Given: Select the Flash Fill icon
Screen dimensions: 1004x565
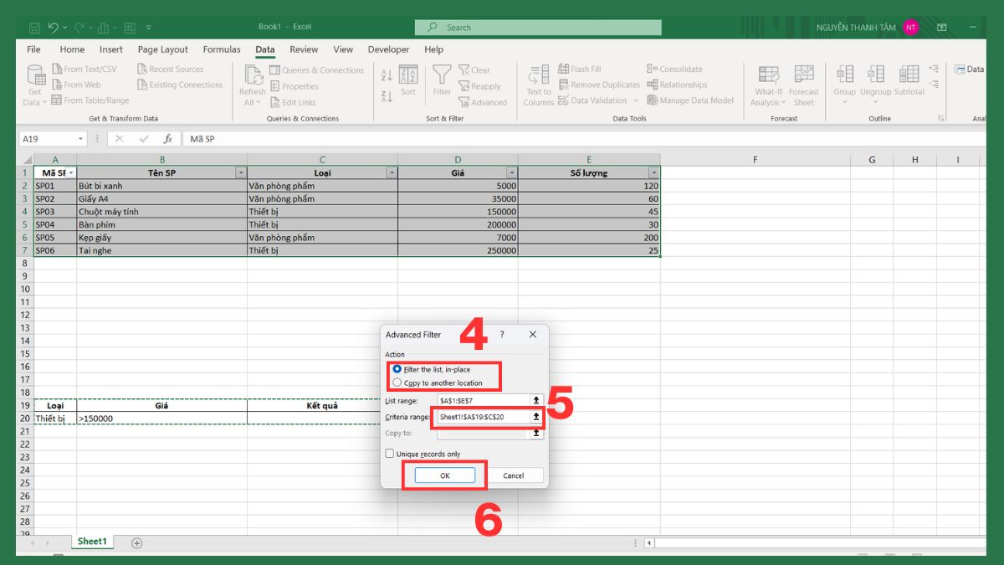Looking at the screenshot, I should [x=563, y=69].
